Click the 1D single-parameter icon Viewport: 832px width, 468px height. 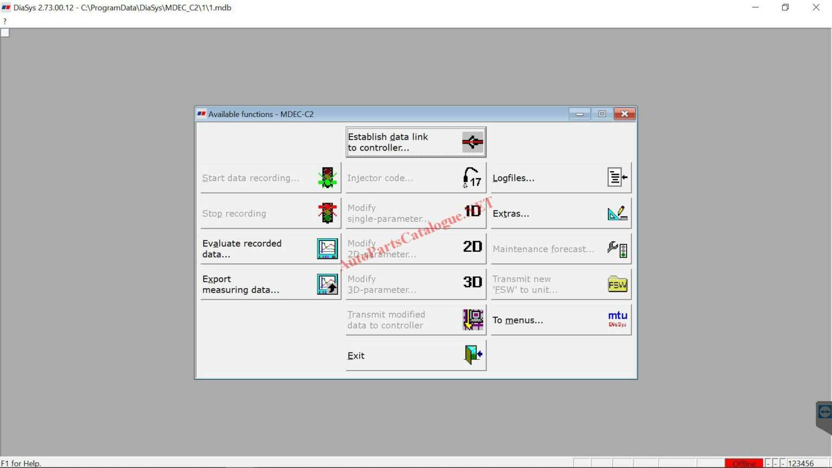point(472,213)
